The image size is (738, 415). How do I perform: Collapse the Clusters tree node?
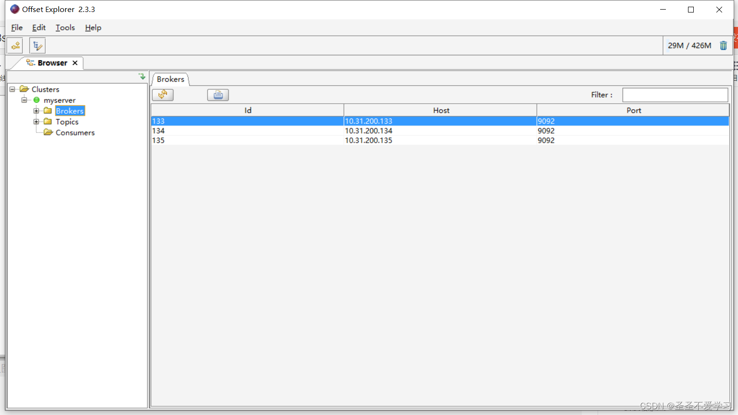click(x=13, y=89)
